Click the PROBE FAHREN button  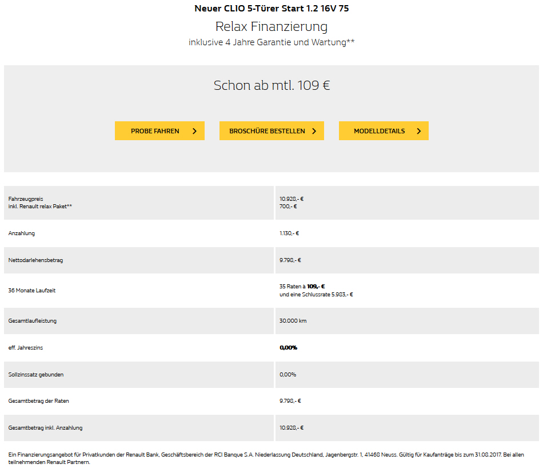(159, 130)
